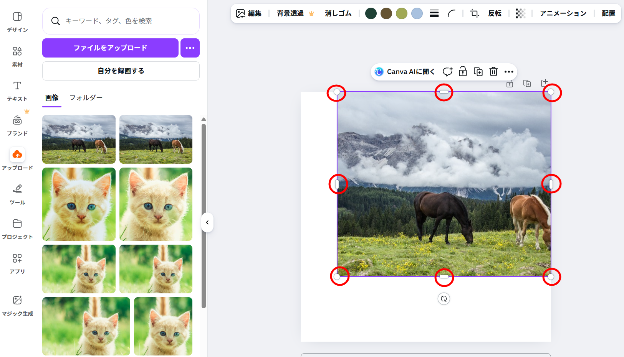Click the transparency checkerboard icon
The height and width of the screenshot is (357, 624).
520,13
